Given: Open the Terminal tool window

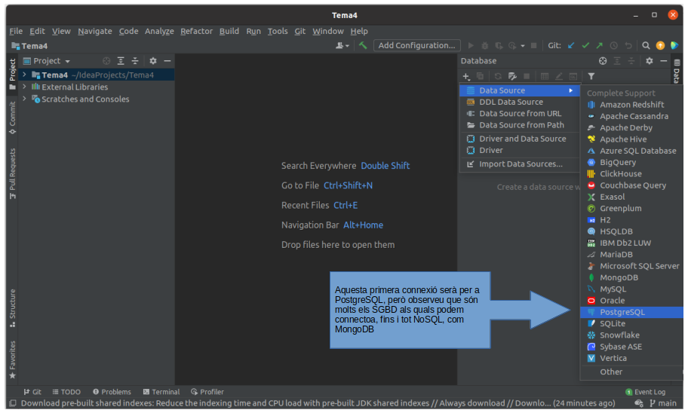Looking at the screenshot, I should click(x=161, y=391).
